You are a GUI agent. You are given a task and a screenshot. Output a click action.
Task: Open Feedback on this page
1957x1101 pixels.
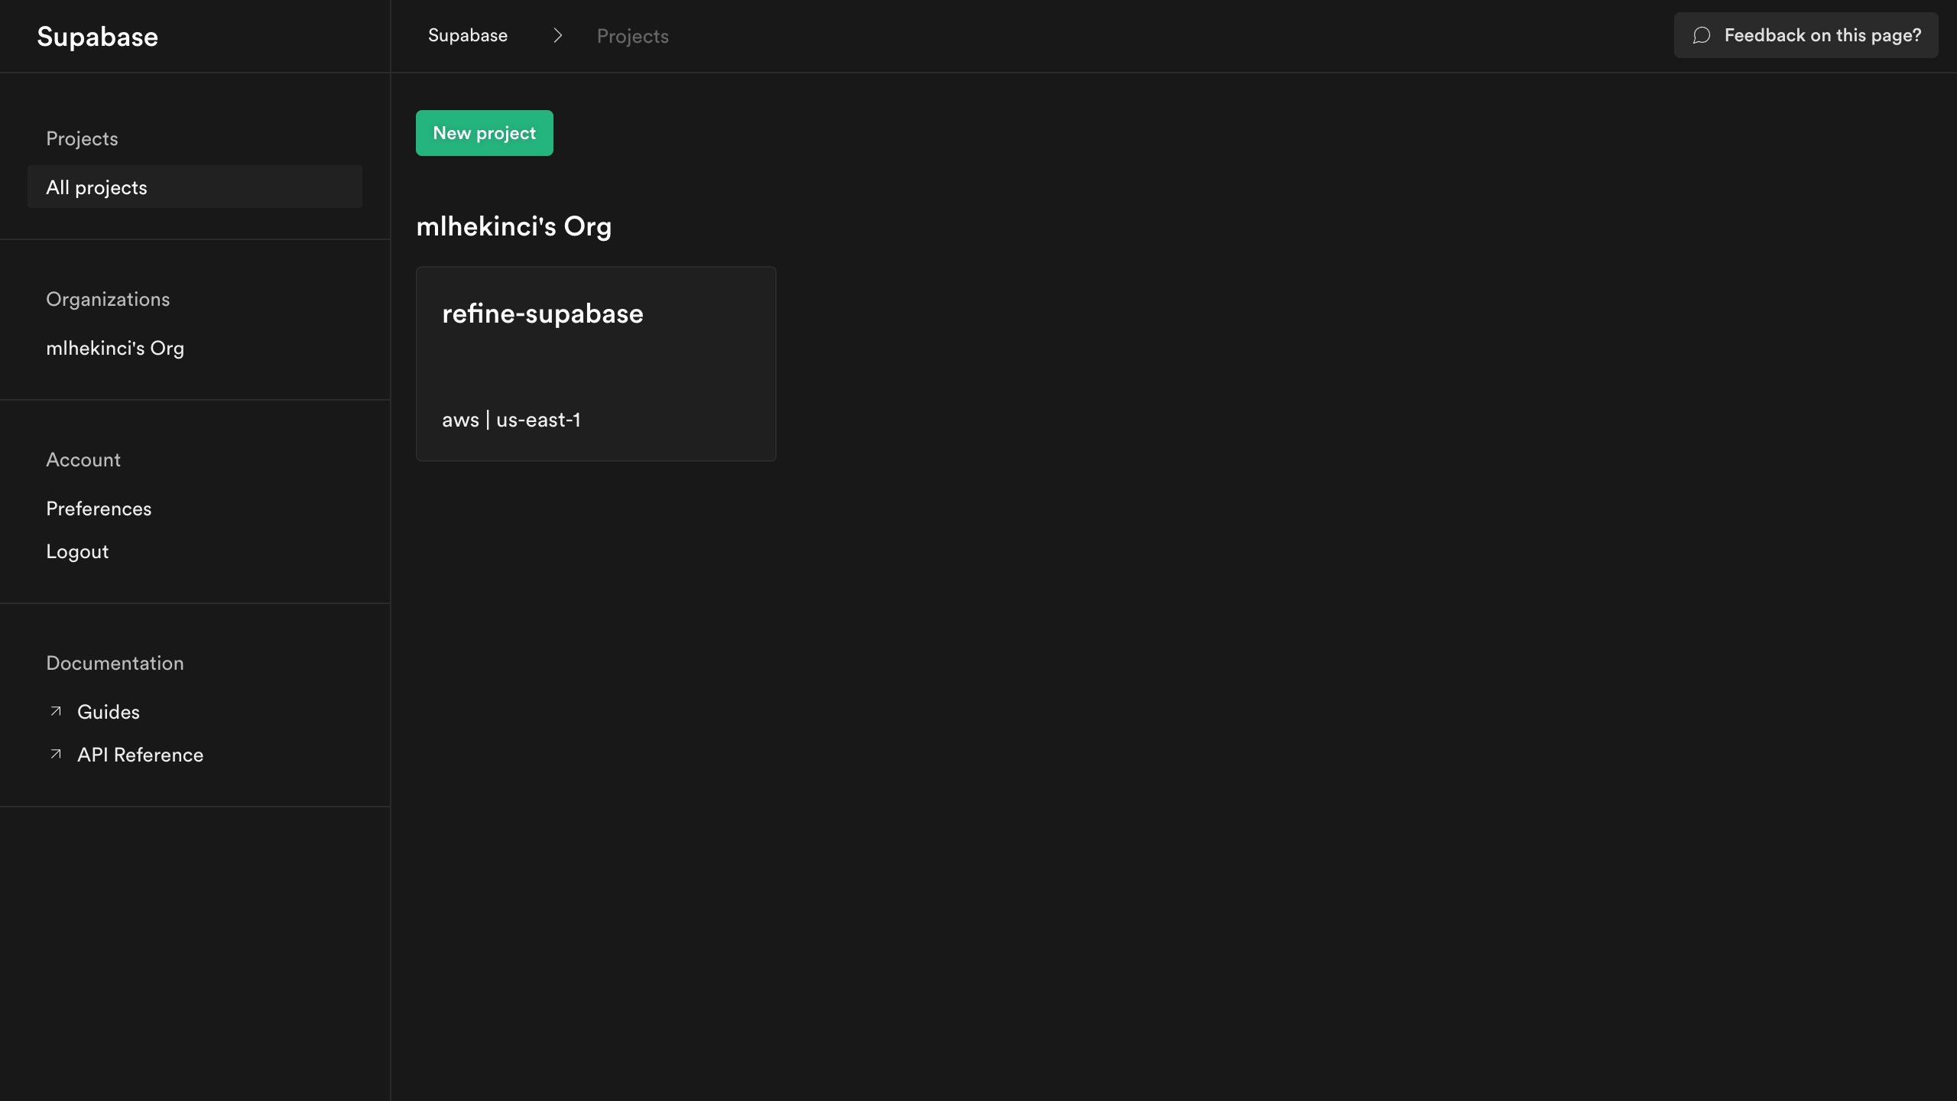[1806, 35]
